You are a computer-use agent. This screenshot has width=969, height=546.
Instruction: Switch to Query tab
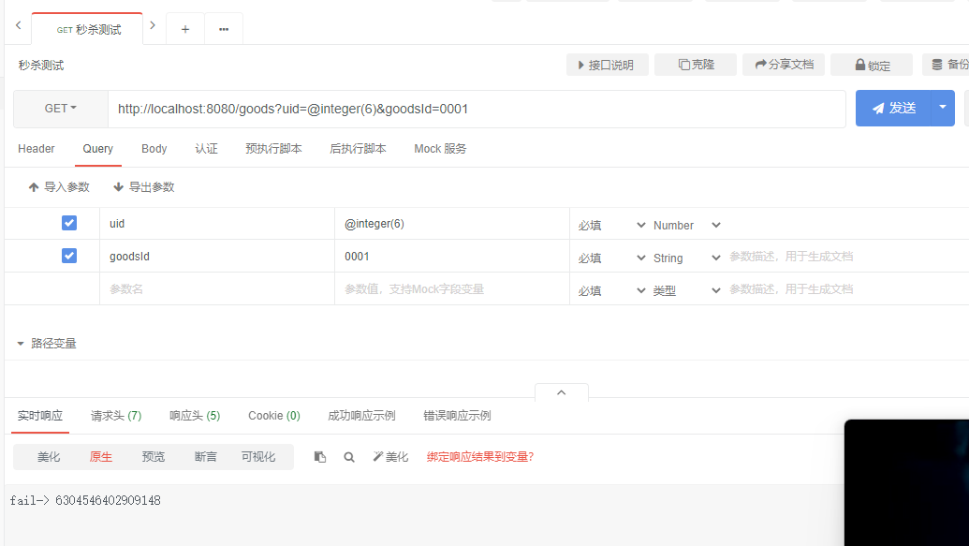[97, 148]
